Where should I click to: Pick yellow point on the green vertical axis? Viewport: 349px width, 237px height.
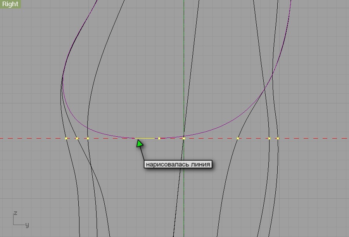coord(184,139)
